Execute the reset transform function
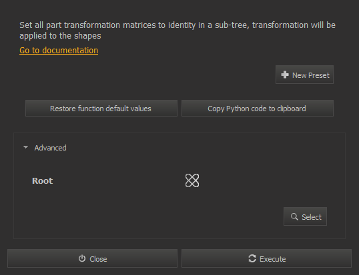The height and width of the screenshot is (275, 359). point(266,258)
